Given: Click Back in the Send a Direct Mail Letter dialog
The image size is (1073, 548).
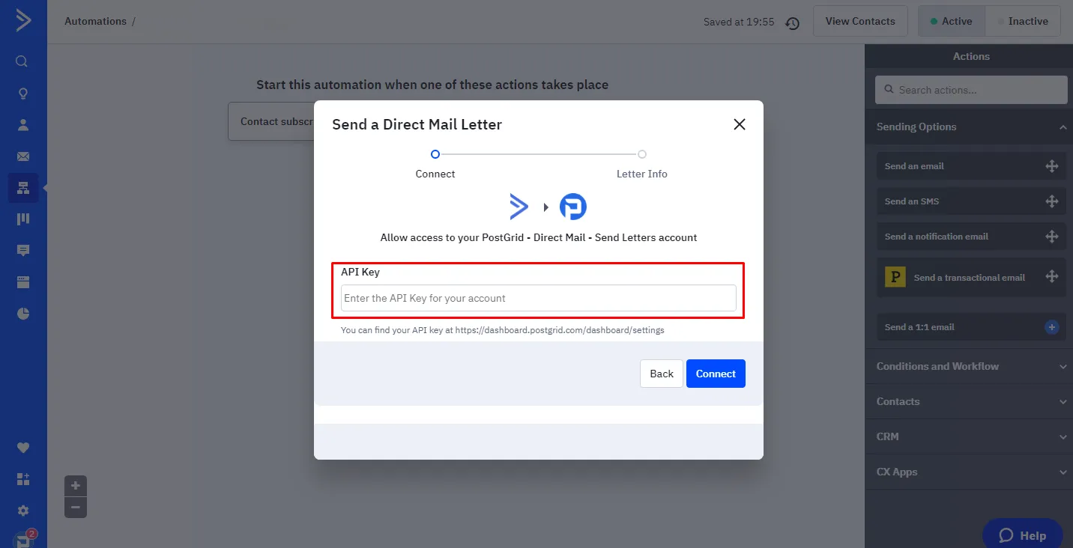Looking at the screenshot, I should [x=662, y=373].
